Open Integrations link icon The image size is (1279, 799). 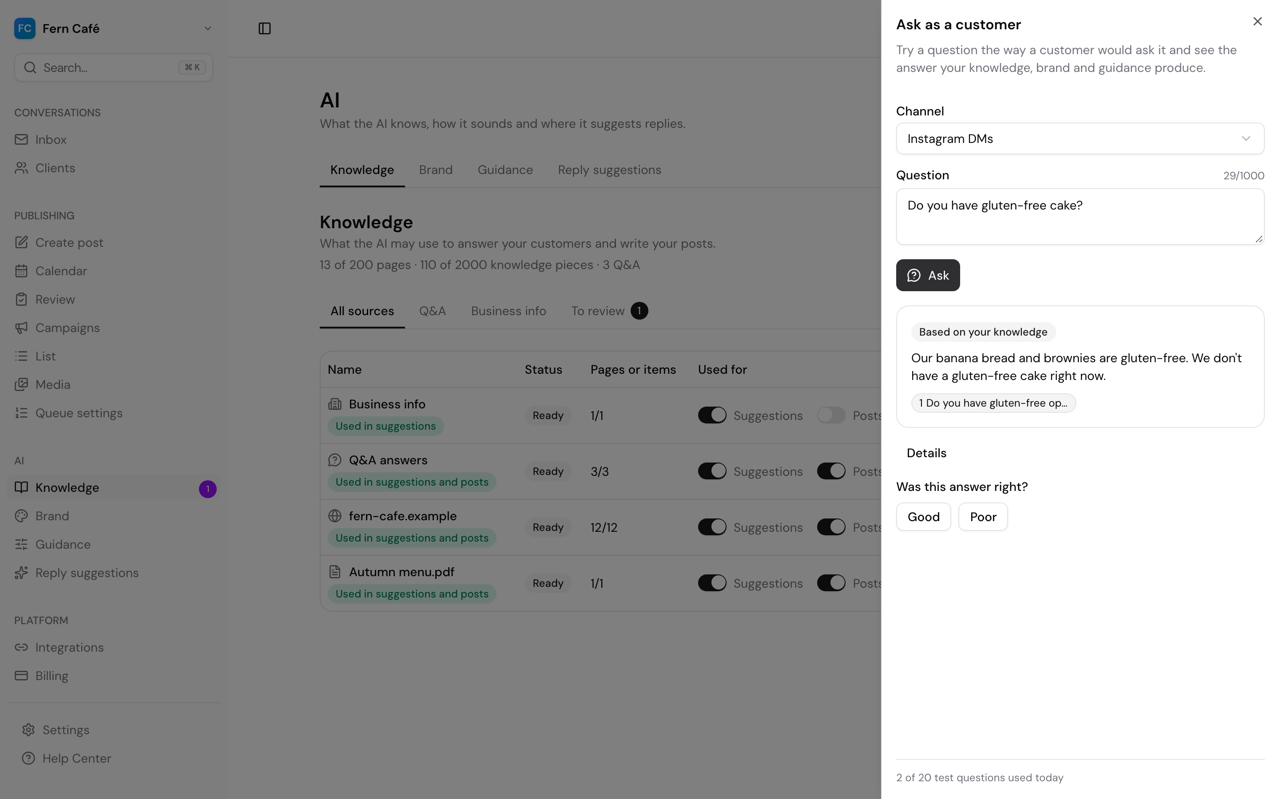21,648
